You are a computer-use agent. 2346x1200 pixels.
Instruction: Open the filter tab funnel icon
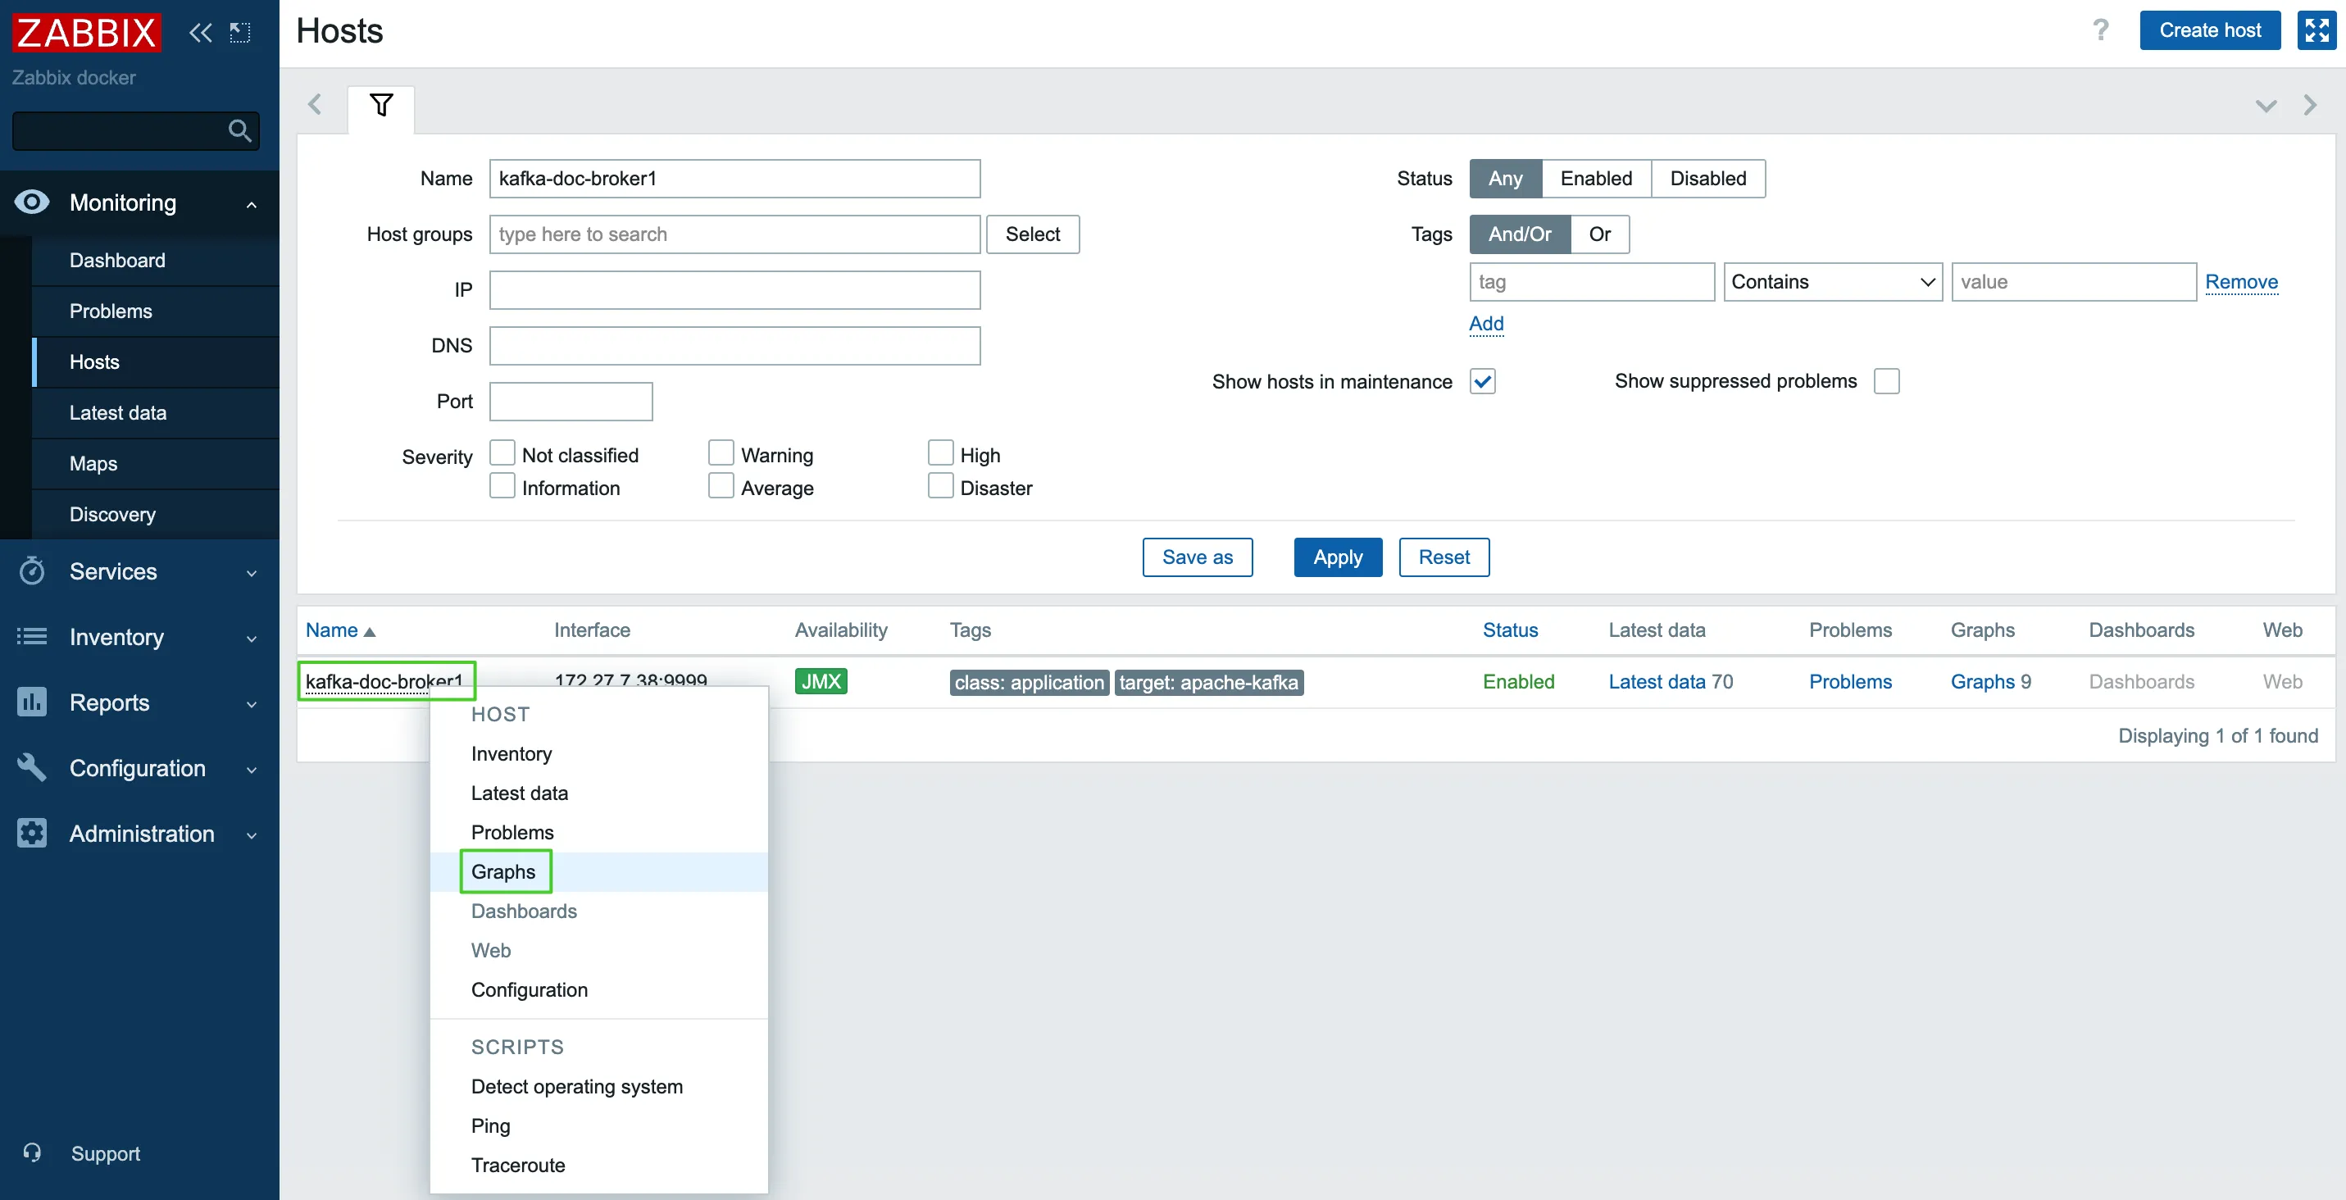tap(380, 106)
